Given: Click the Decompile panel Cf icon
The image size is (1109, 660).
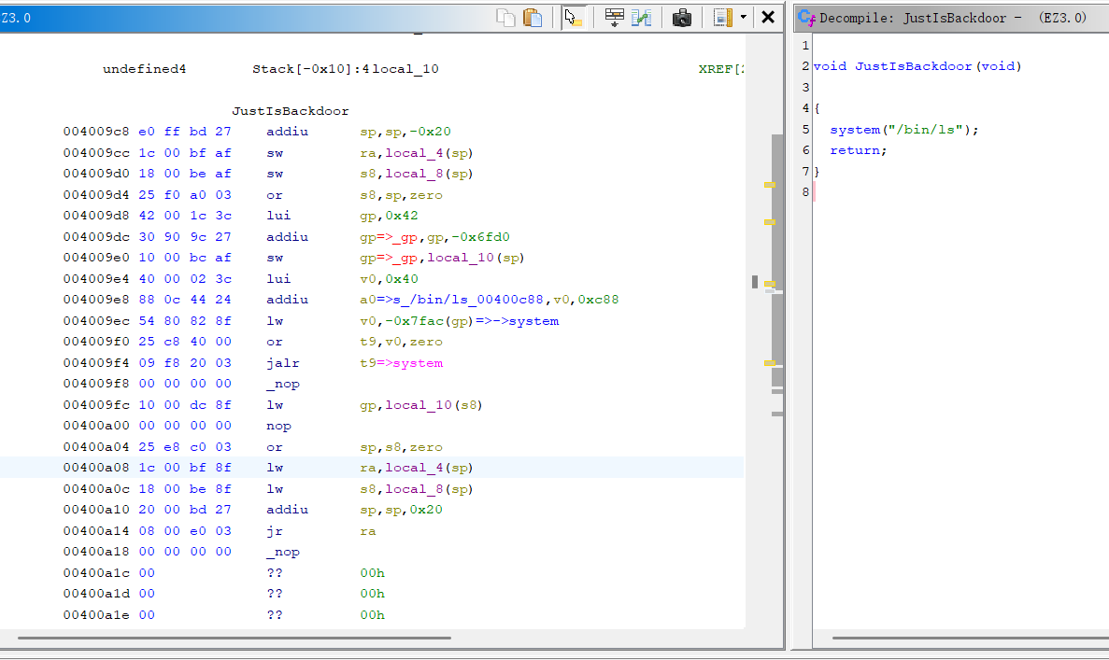Looking at the screenshot, I should point(806,17).
